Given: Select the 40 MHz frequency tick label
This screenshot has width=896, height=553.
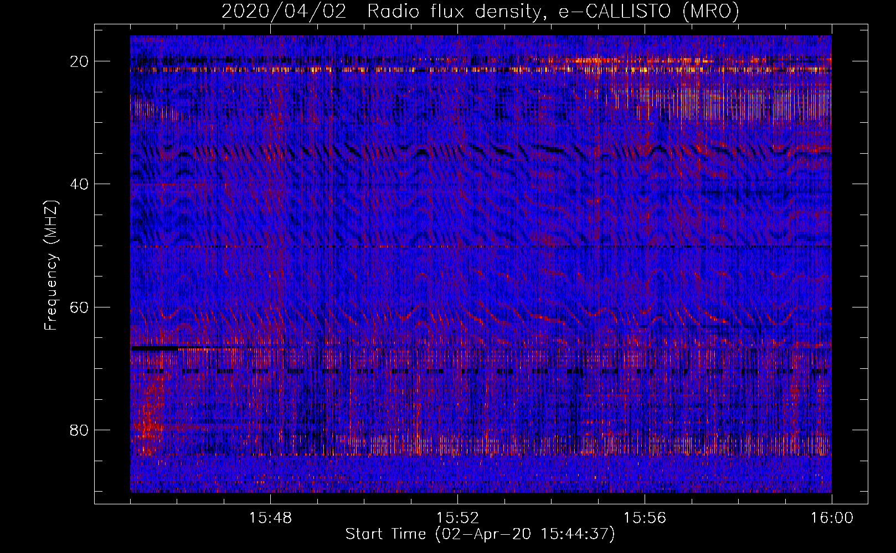Looking at the screenshot, I should [x=80, y=184].
